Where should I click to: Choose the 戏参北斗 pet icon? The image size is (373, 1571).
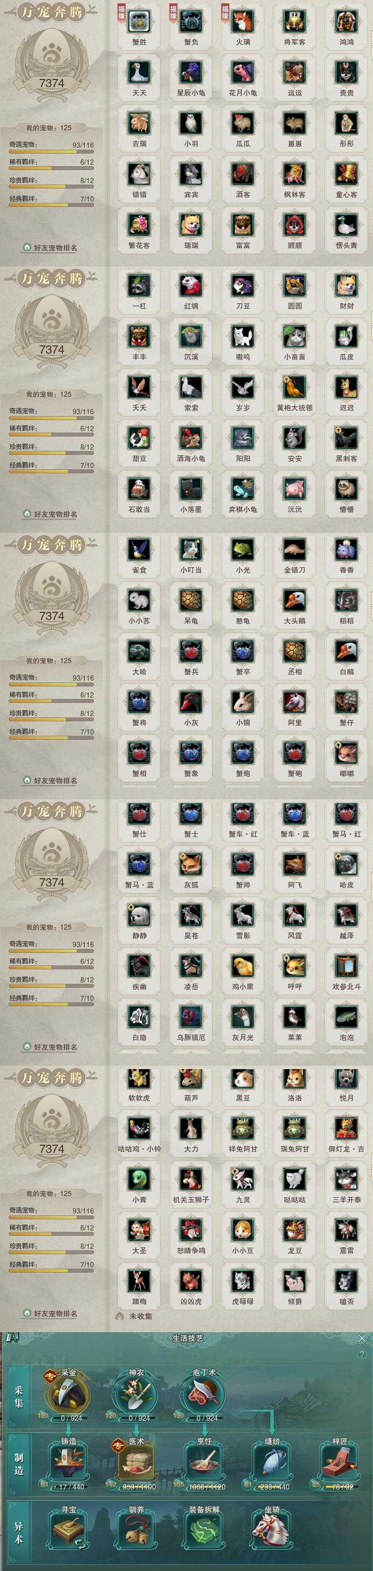click(x=346, y=966)
